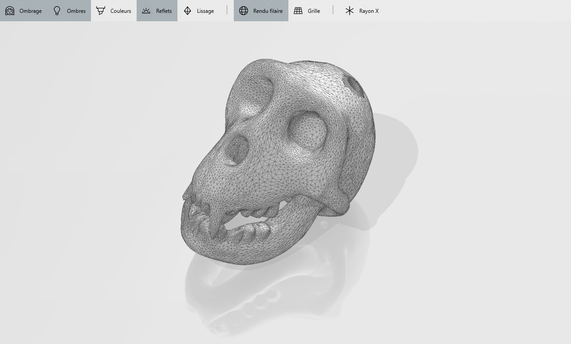Click the Ombres lightbulb icon
Screen dimensions: 571x344
(x=57, y=11)
